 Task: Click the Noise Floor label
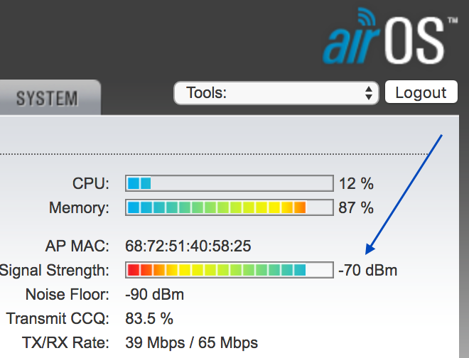pos(68,294)
